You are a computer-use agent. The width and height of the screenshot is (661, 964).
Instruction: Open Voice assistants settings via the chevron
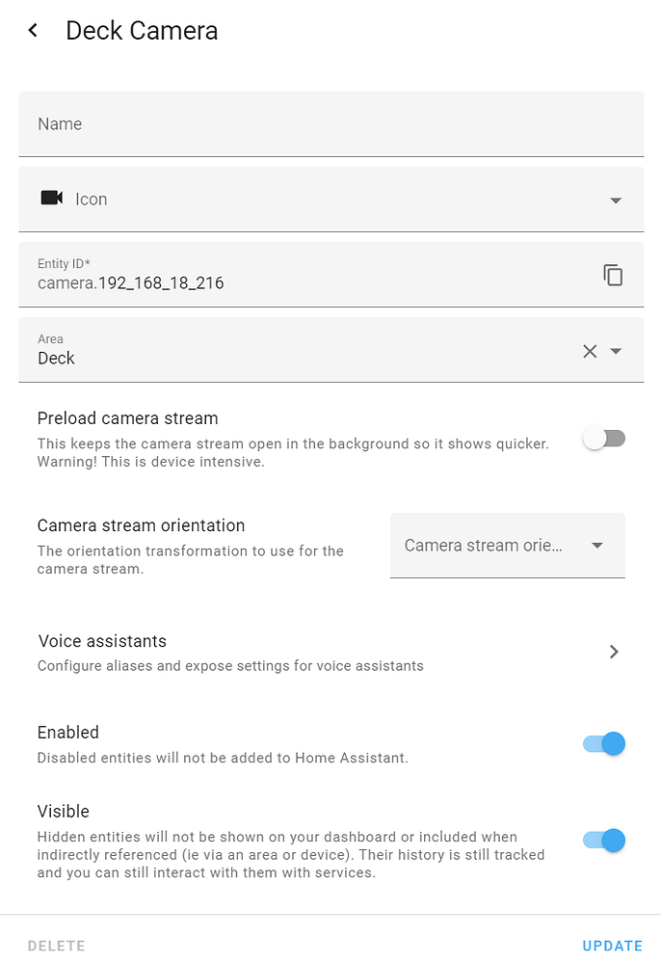click(614, 652)
